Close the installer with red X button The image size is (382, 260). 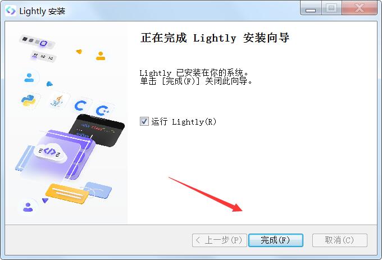pyautogui.click(x=360, y=8)
